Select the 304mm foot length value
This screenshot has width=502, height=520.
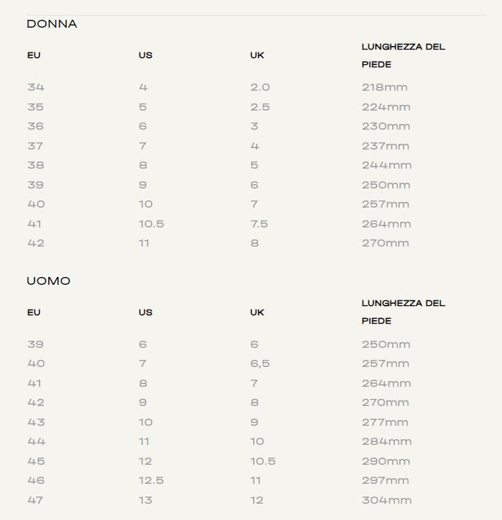(x=386, y=500)
